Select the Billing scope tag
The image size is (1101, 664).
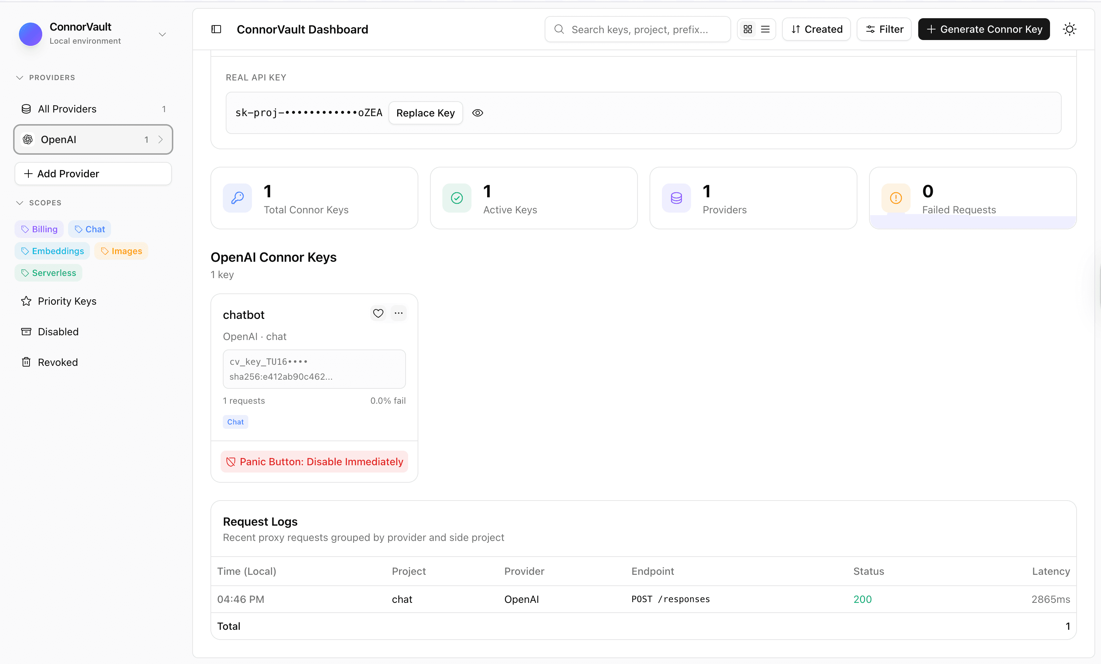pyautogui.click(x=39, y=229)
